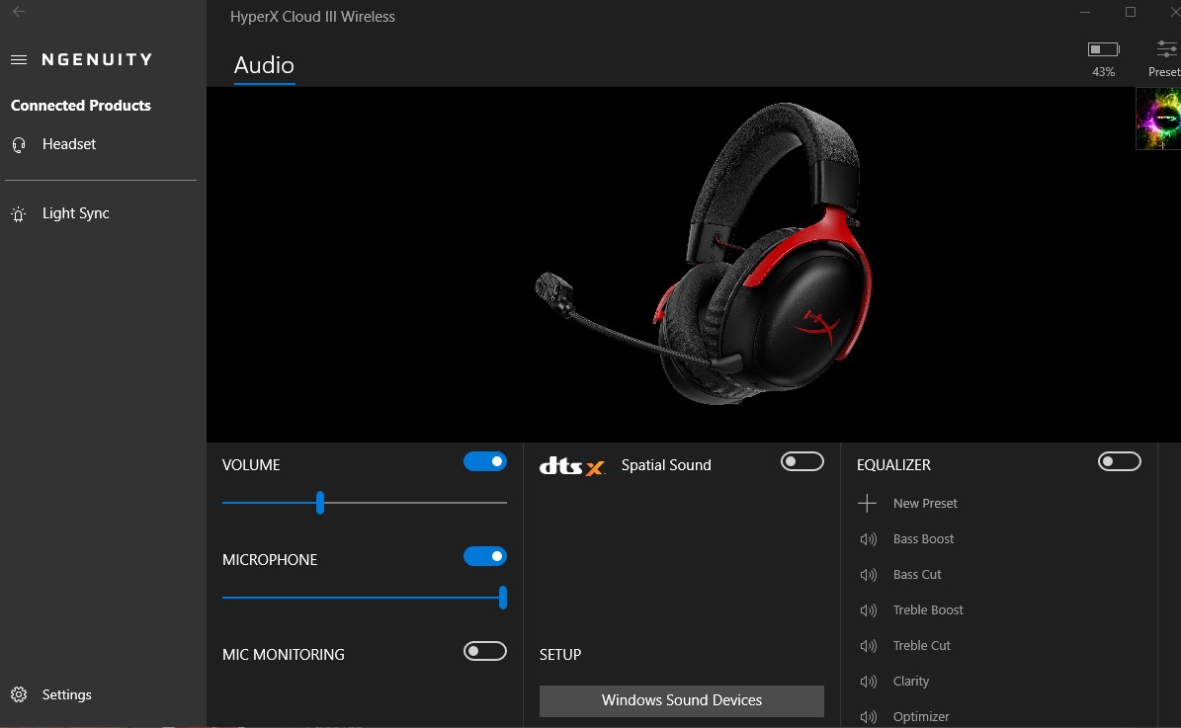Click the Volume slider handle
This screenshot has width=1181, height=728.
[320, 503]
